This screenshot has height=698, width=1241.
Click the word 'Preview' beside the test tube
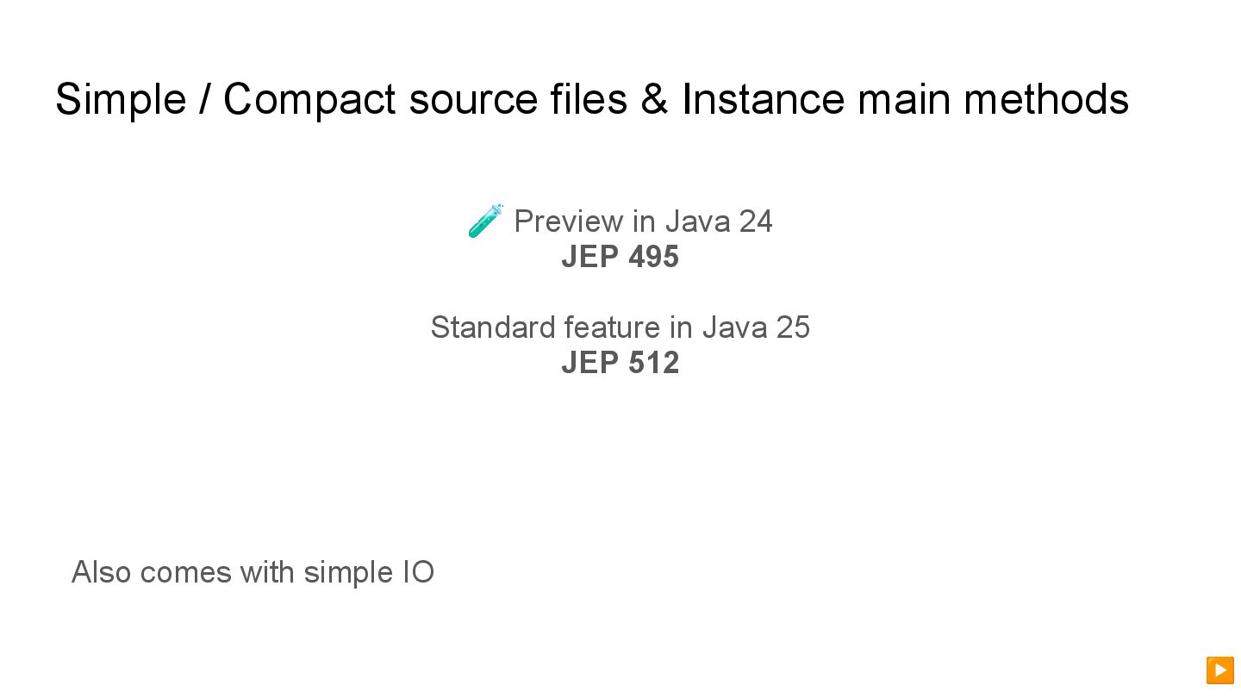569,221
